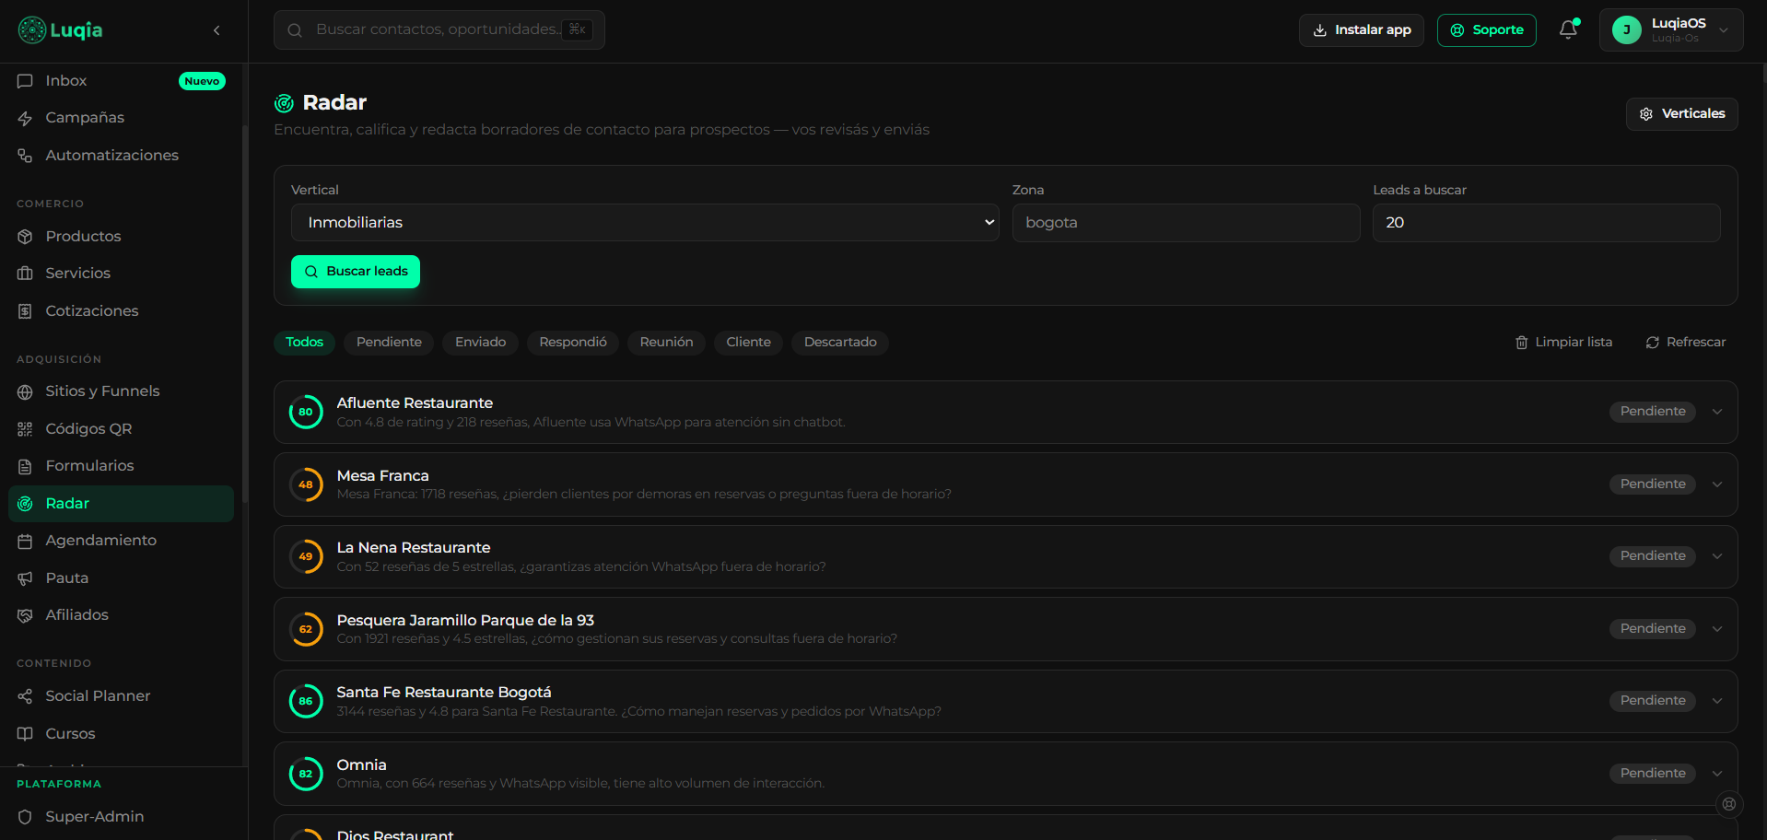The image size is (1767, 840).
Task: Click Pendiente status on La Nena Restaurante
Action: tap(1653, 556)
